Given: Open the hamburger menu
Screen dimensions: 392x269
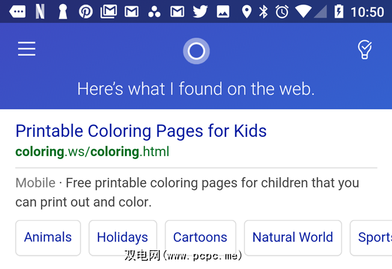Looking at the screenshot, I should [x=26, y=49].
